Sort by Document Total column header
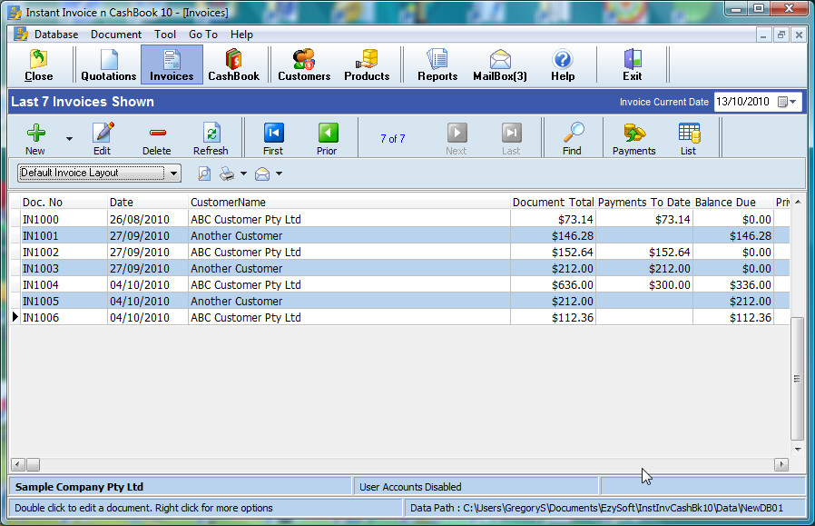This screenshot has height=526, width=815. pyautogui.click(x=553, y=203)
